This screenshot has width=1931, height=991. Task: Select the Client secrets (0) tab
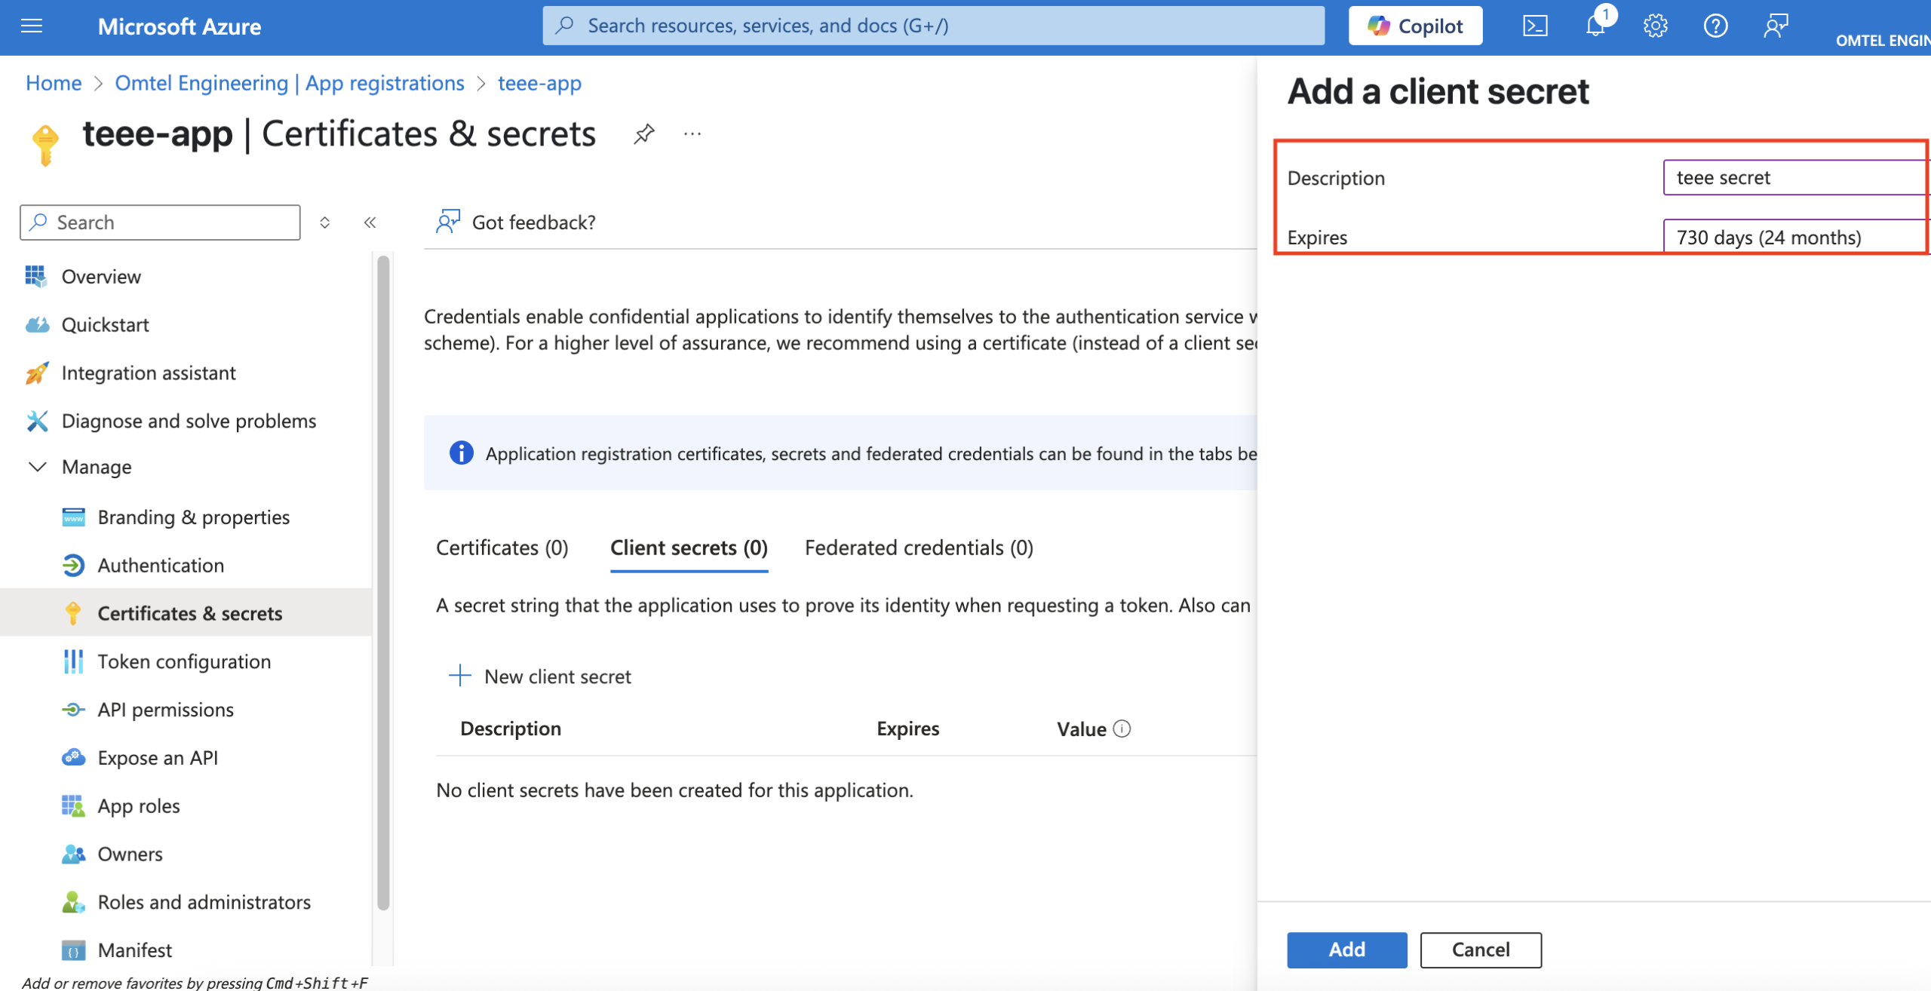[x=689, y=548]
